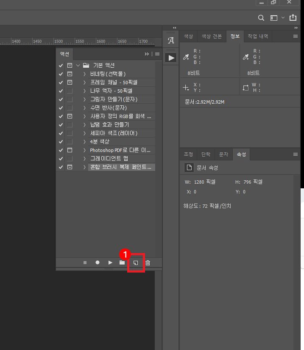Click the first eyedropper icon in 정보 panel
This screenshot has width=304, height=350.
click(x=186, y=57)
